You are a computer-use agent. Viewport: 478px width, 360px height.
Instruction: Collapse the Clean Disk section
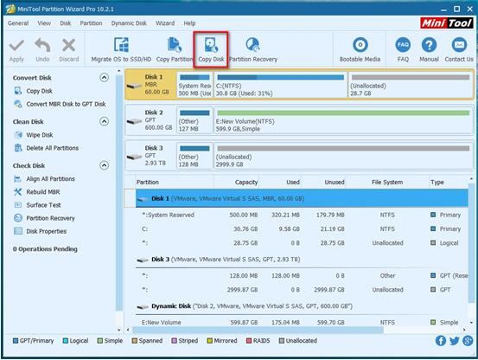(x=104, y=121)
